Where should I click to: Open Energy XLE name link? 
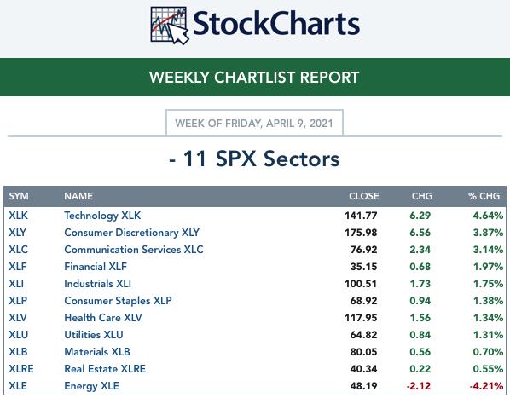tap(92, 386)
